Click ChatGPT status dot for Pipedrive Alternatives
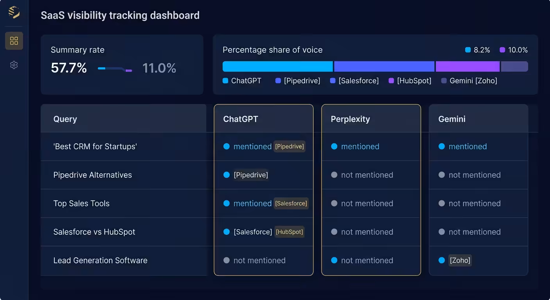Screen dimensions: 550x300 [x=227, y=175]
